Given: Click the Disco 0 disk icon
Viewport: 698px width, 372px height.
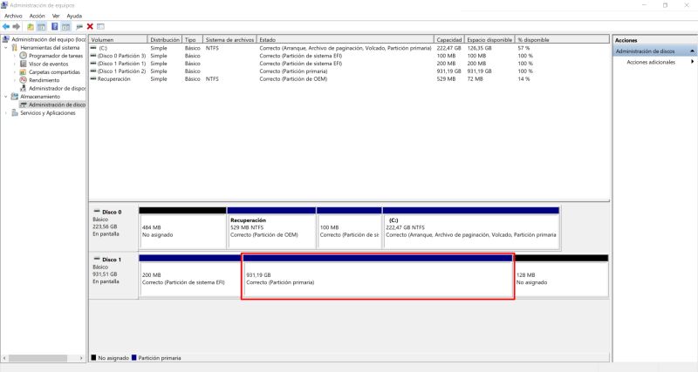Looking at the screenshot, I should click(97, 212).
